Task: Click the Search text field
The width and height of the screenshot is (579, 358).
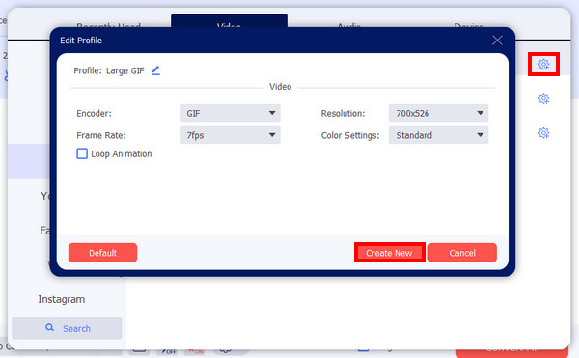Action: 67,328
